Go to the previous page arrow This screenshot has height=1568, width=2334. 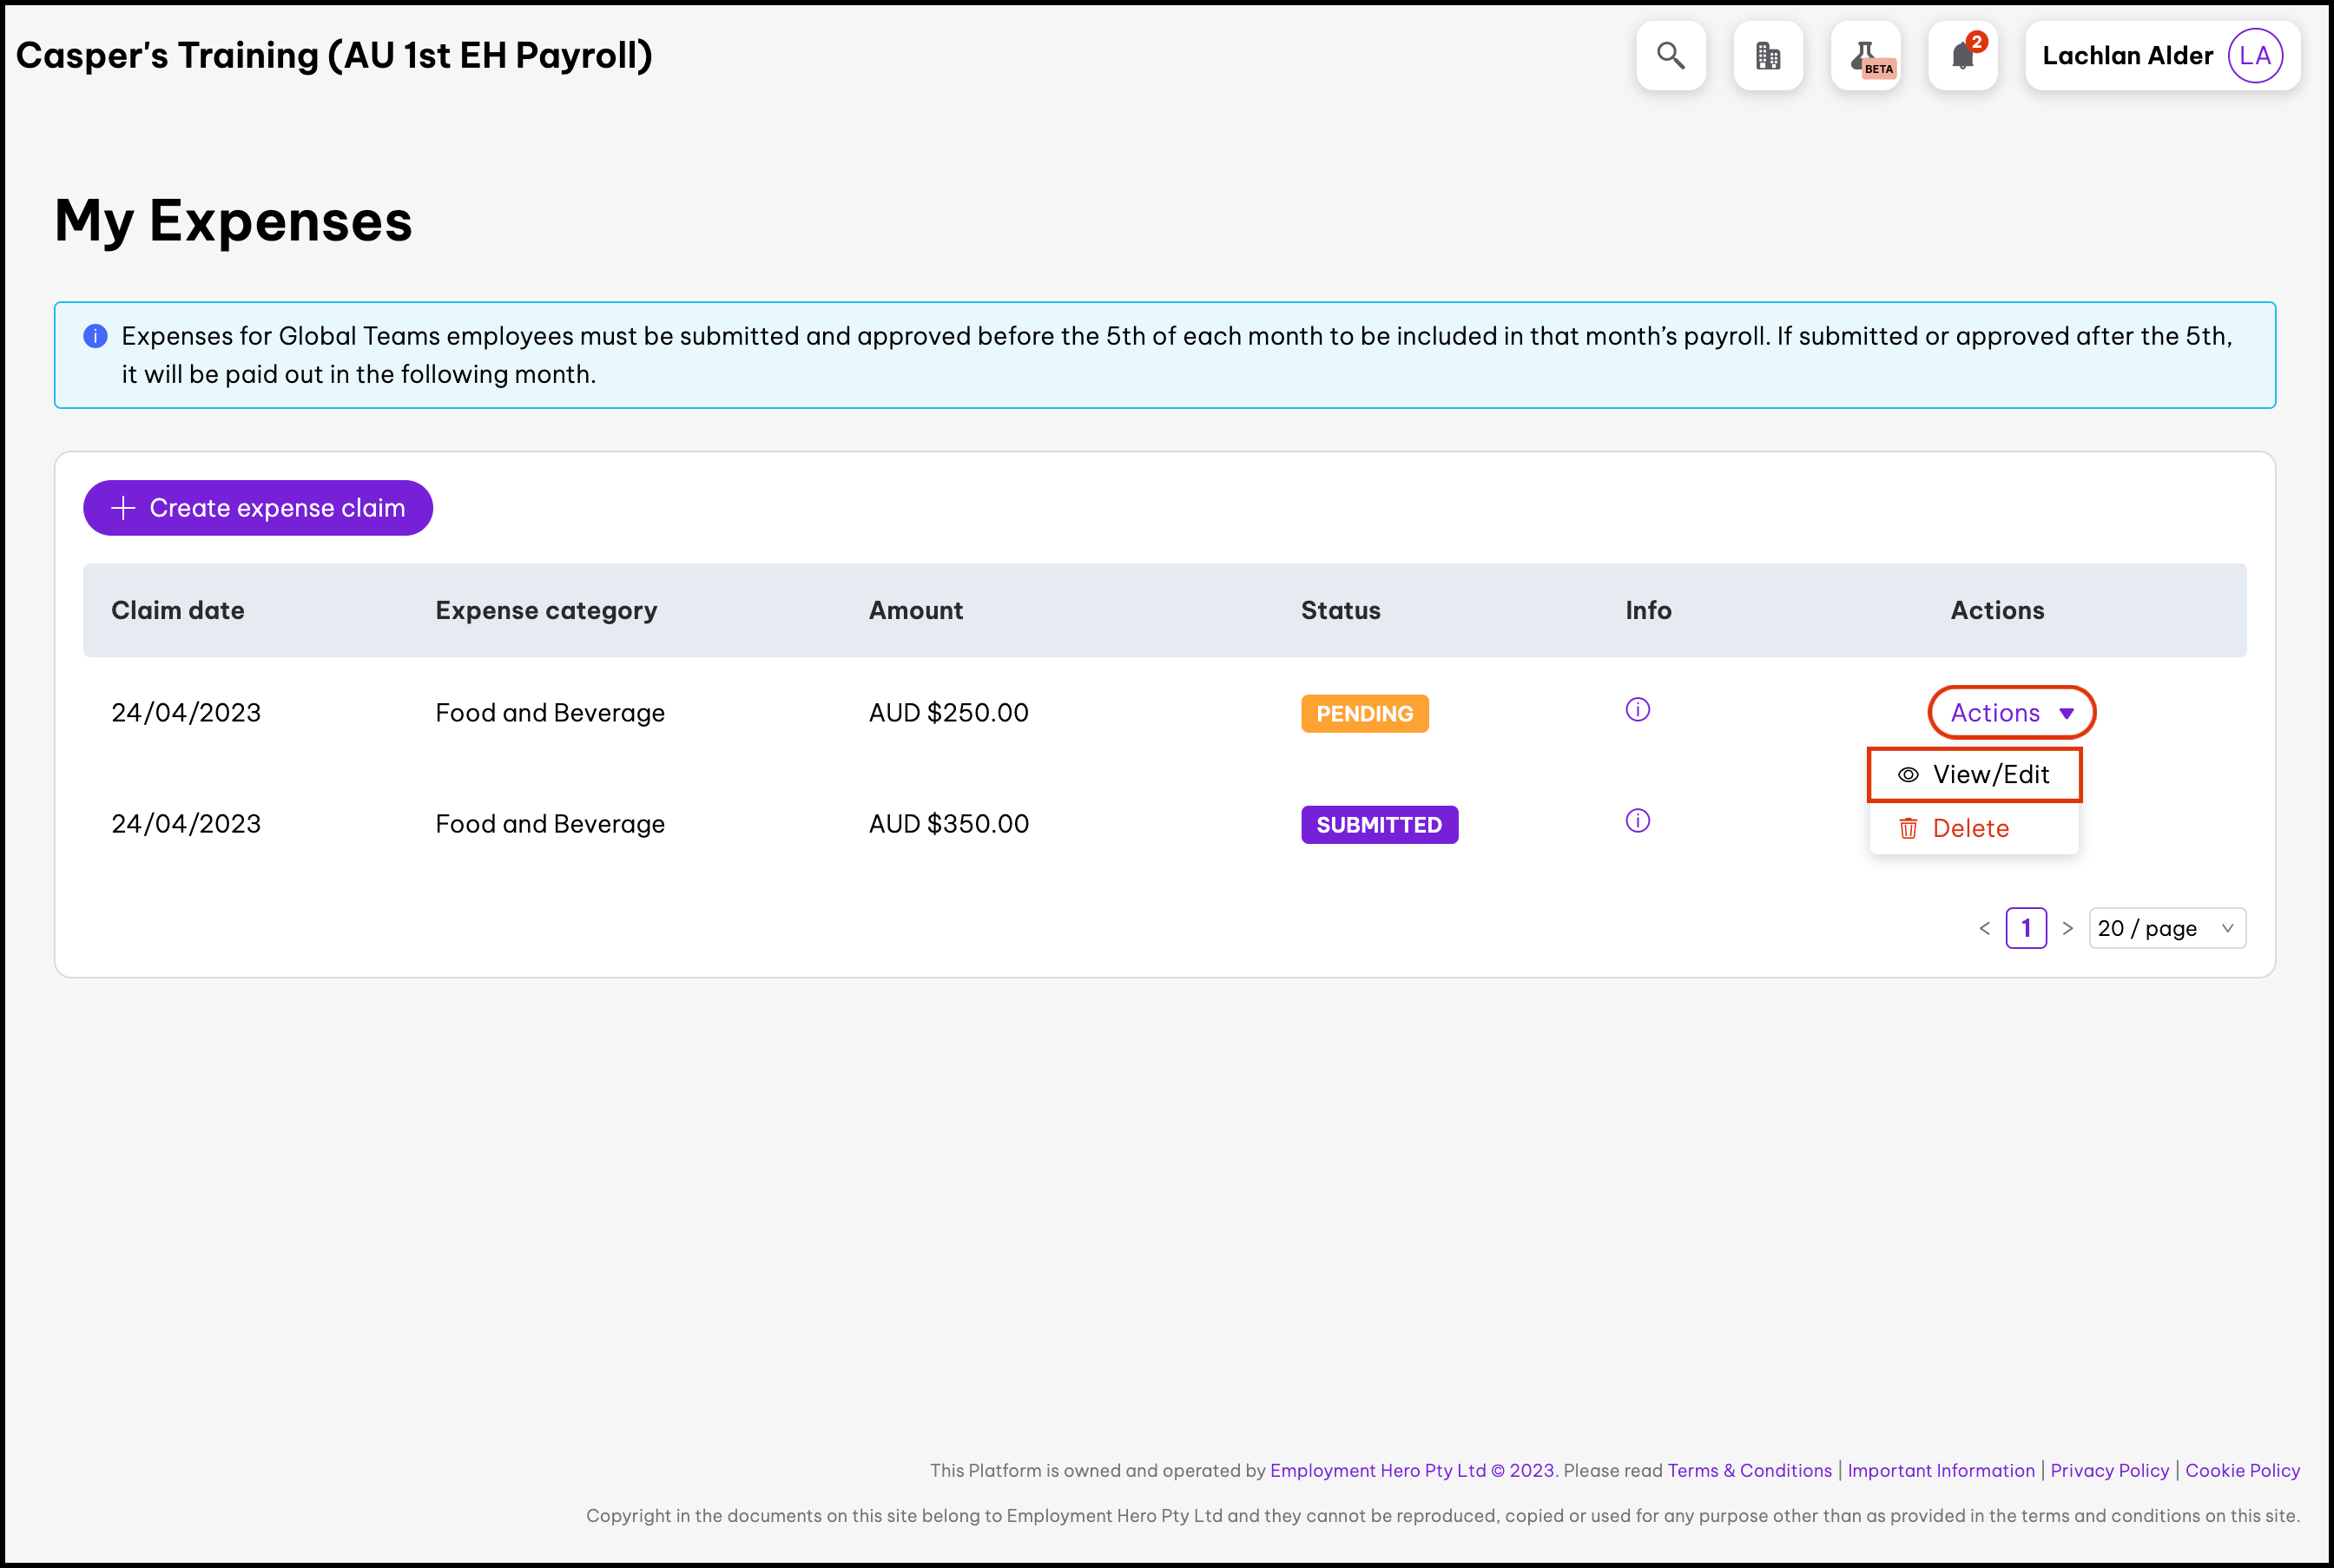pos(1984,928)
